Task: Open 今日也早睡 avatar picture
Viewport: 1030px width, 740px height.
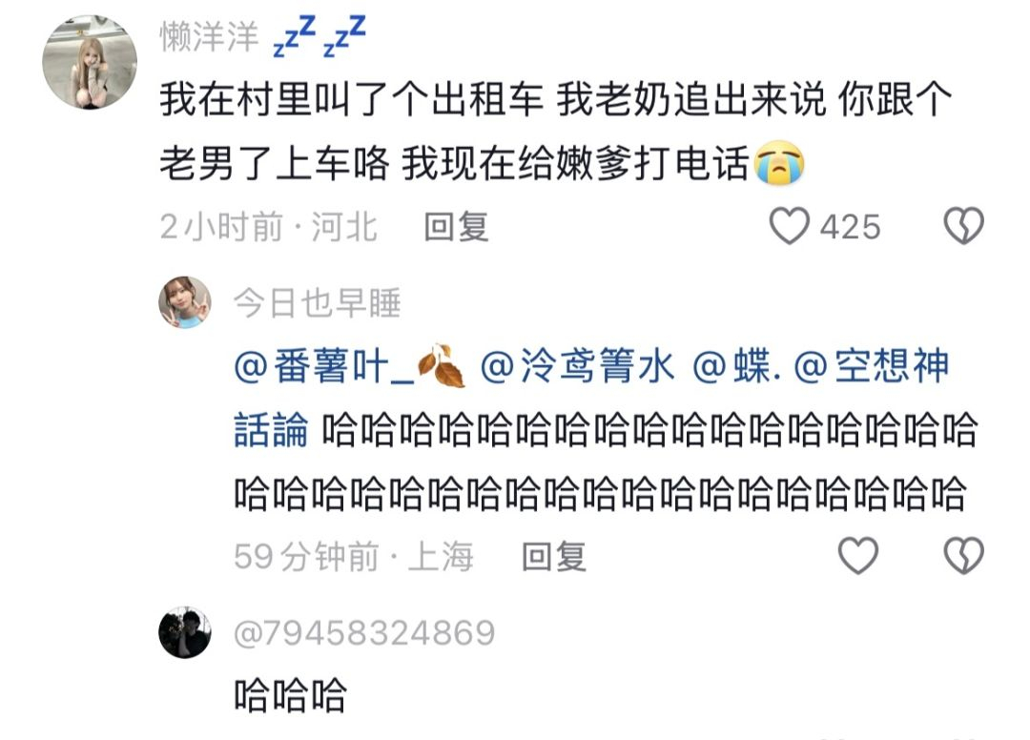Action: pos(185,302)
